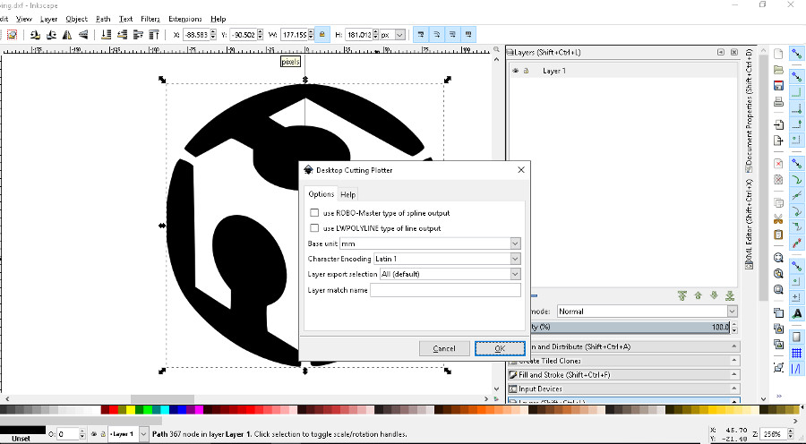This screenshot has width=806, height=444.
Task: Pick the yellow swatch in palette
Action: (x=131, y=410)
